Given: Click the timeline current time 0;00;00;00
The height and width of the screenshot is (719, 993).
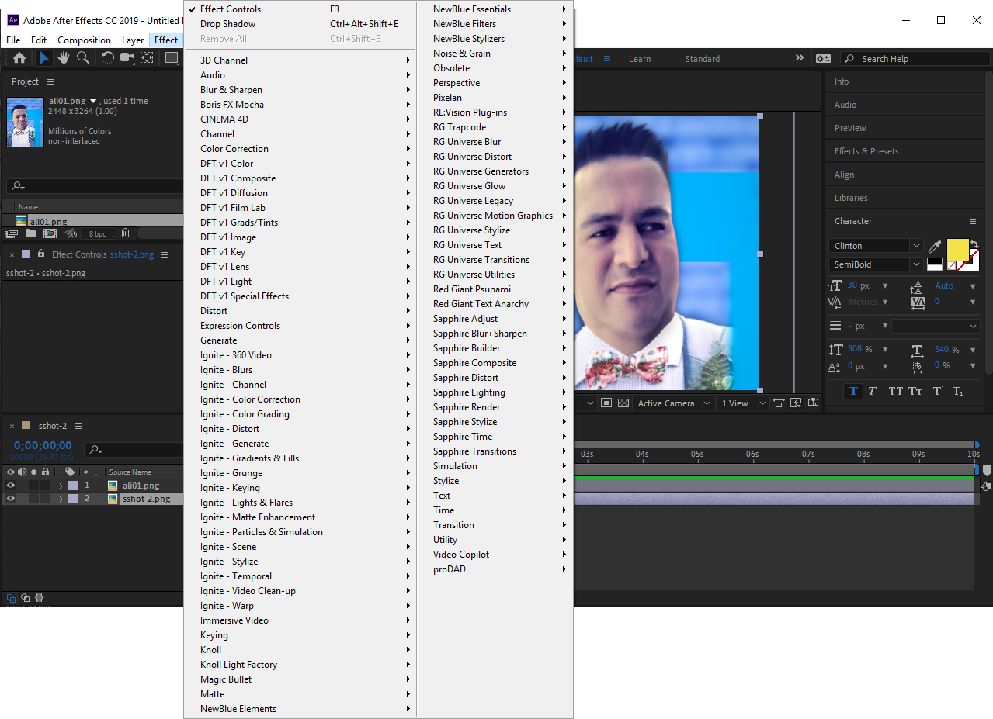Looking at the screenshot, I should [x=43, y=445].
